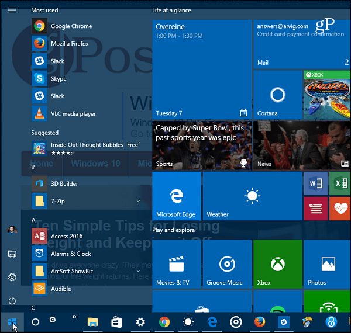Expand the 7-Zip folder chevron

[x=138, y=201]
